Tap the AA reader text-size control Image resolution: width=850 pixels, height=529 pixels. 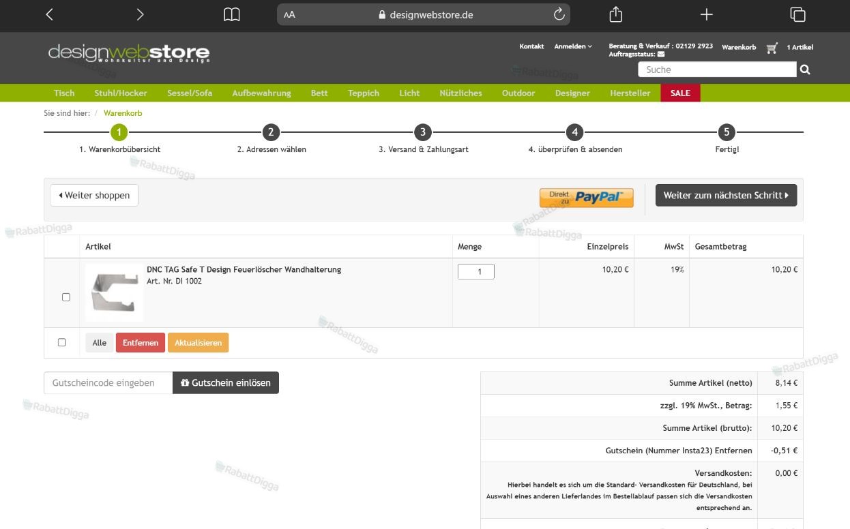pyautogui.click(x=289, y=14)
